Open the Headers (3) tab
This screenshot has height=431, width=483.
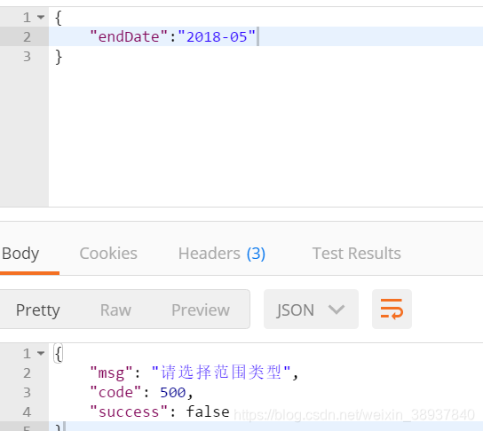[222, 254]
